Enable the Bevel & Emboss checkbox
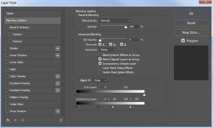 [x=7, y=27]
